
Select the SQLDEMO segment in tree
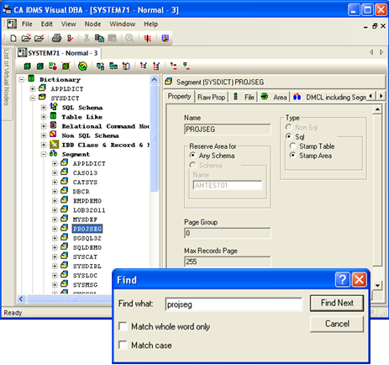[87, 247]
